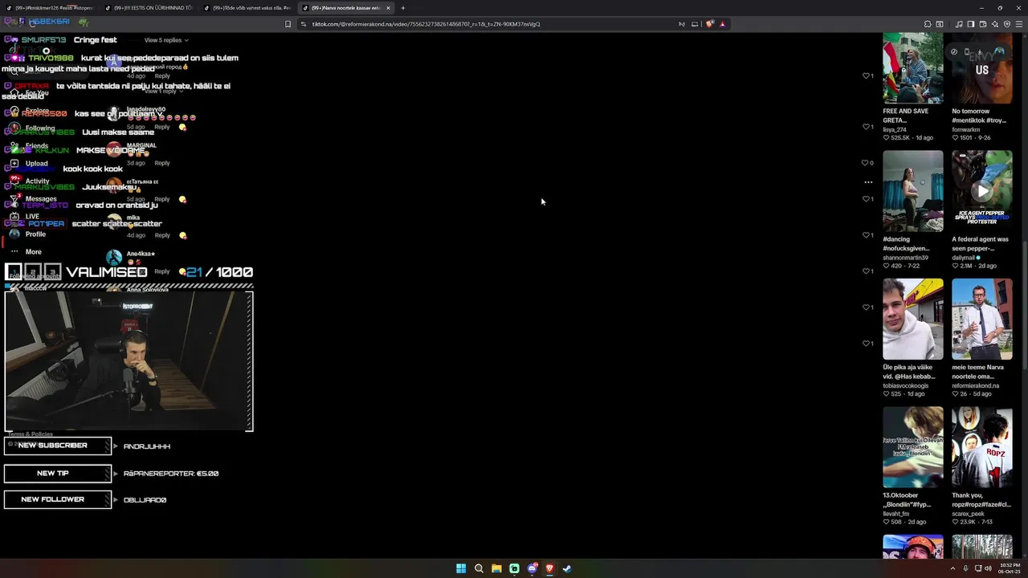The image size is (1028, 578).
Task: Close the active Narva noortele tab
Action: tap(388, 8)
